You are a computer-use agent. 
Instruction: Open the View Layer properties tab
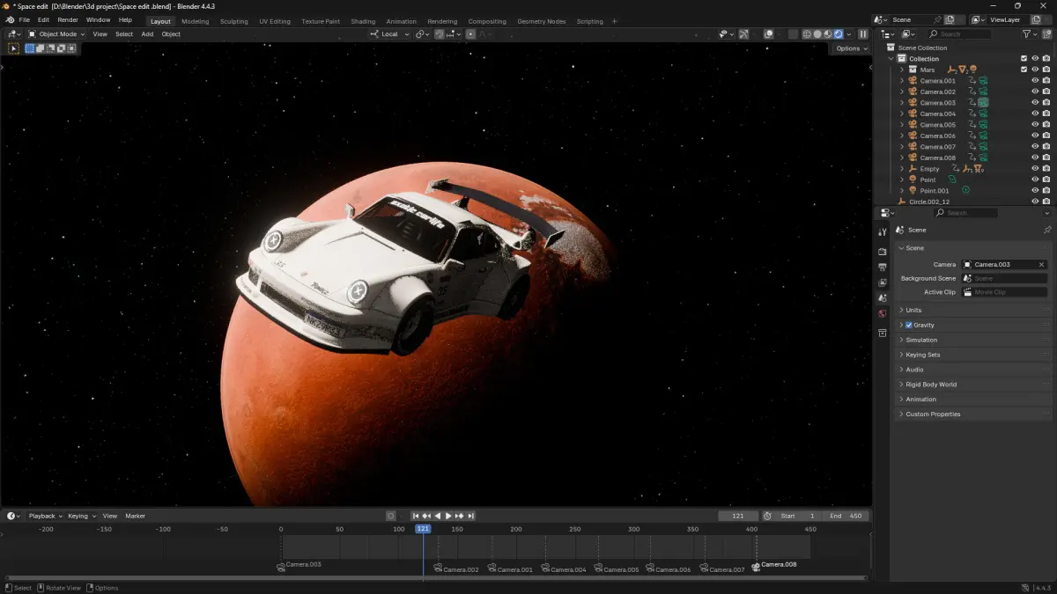click(x=883, y=282)
